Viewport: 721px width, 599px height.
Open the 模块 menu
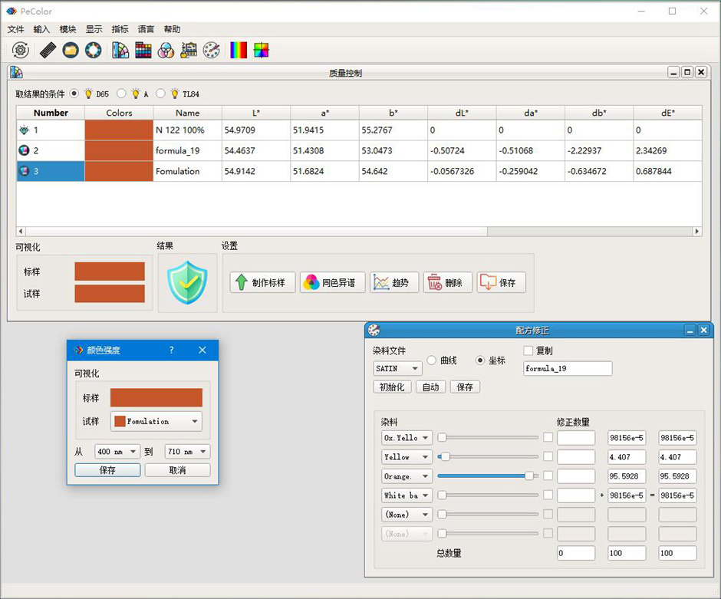[x=67, y=29]
